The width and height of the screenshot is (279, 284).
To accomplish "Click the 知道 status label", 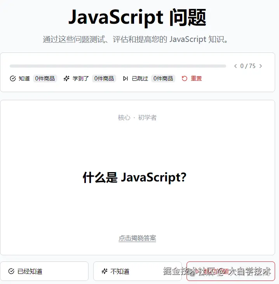I will [x=24, y=78].
